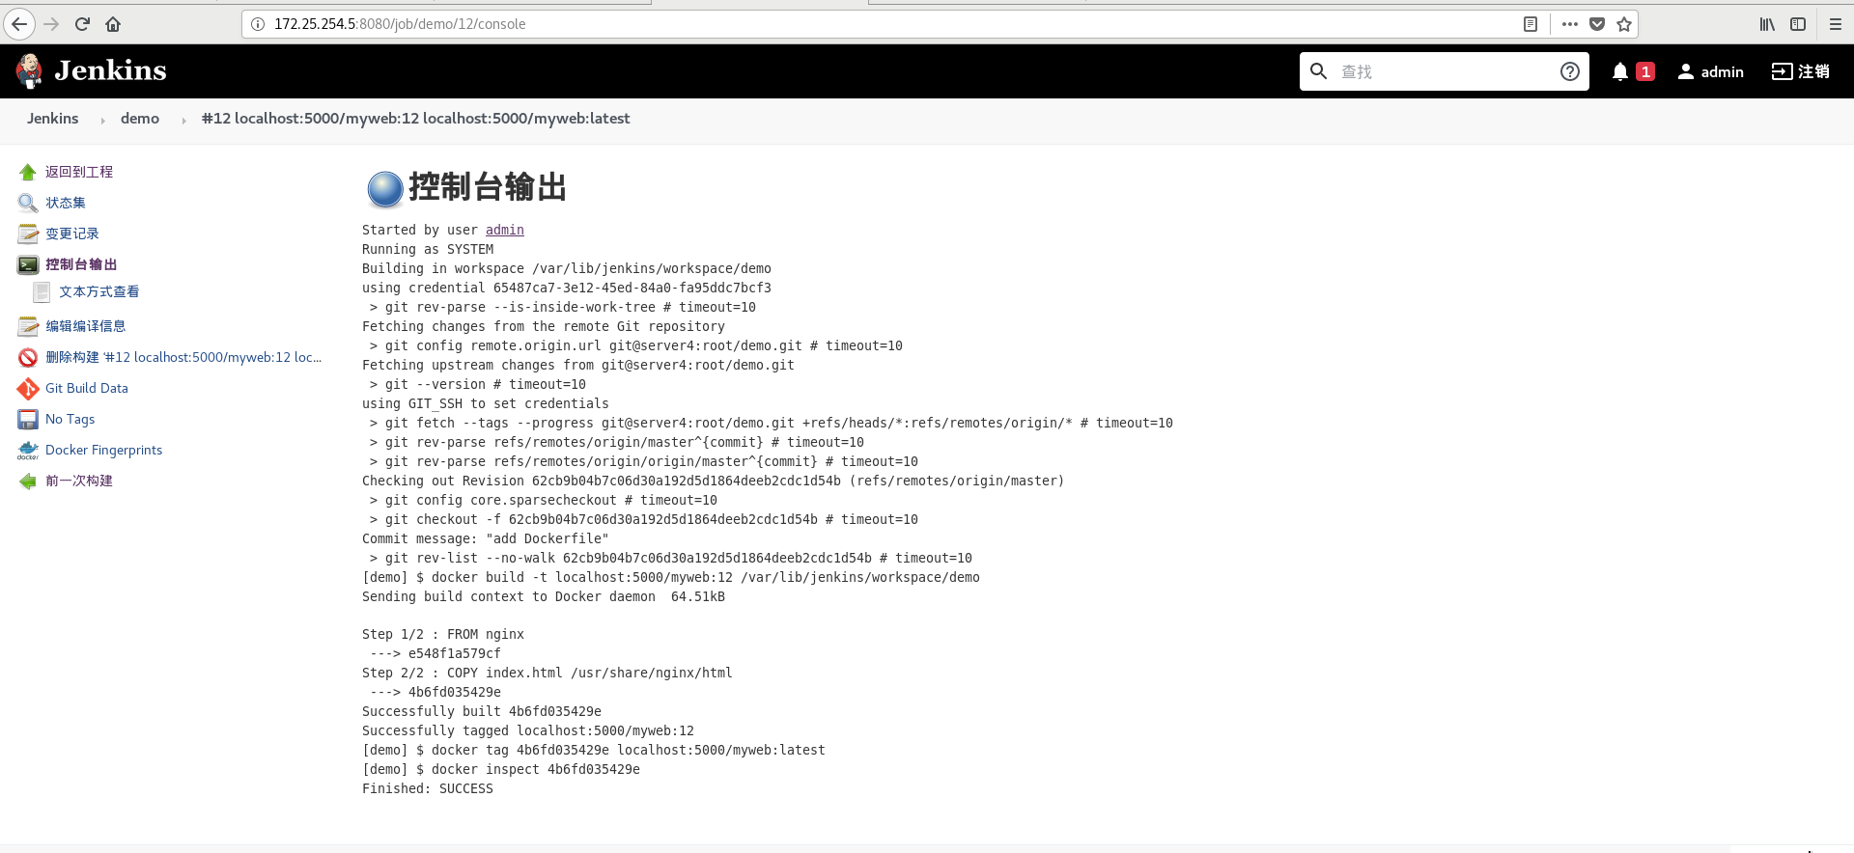Open the Firefox hamburger menu
This screenshot has height=853, width=1854.
click(1836, 24)
